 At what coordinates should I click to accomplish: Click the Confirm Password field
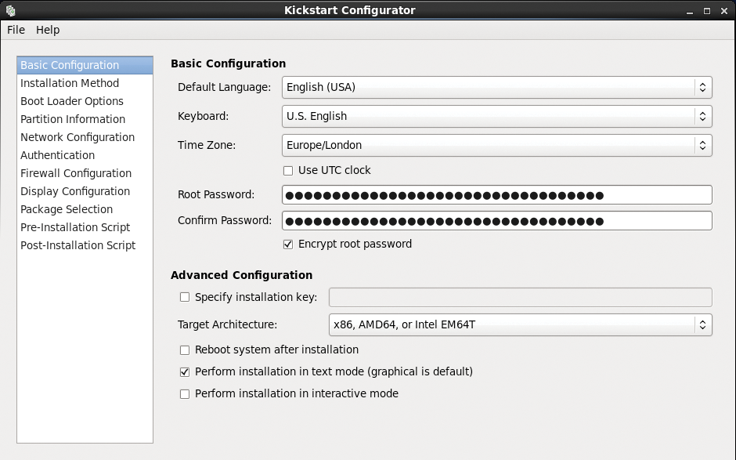coord(496,221)
